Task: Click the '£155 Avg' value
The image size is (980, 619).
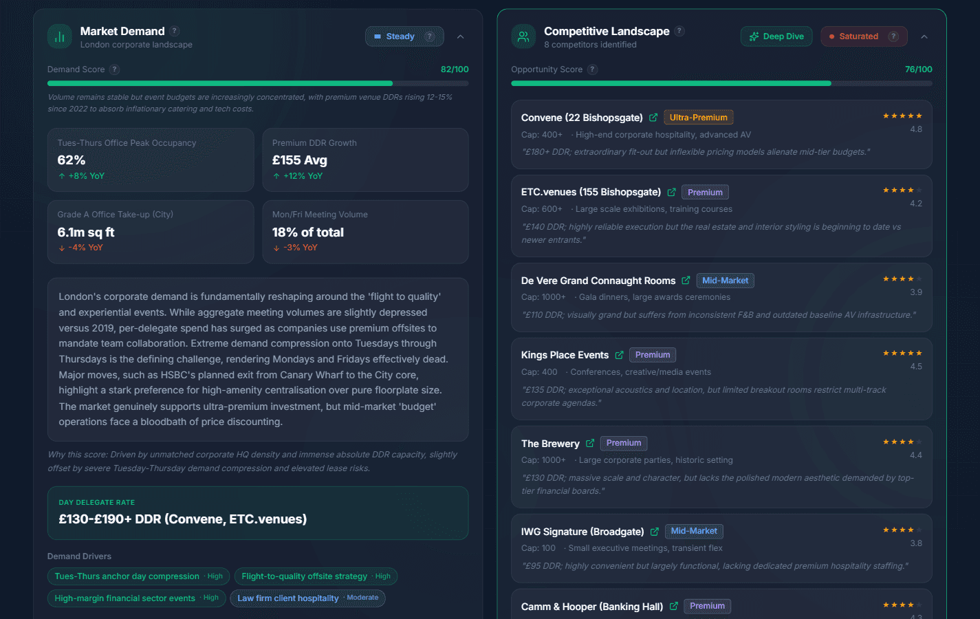Action: pyautogui.click(x=300, y=160)
